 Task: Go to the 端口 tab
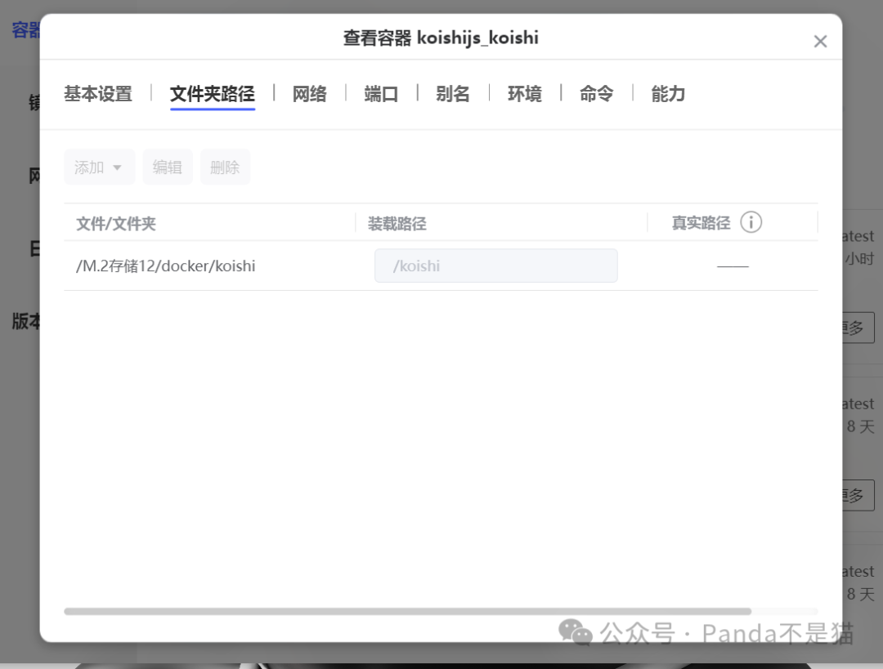[x=381, y=93]
